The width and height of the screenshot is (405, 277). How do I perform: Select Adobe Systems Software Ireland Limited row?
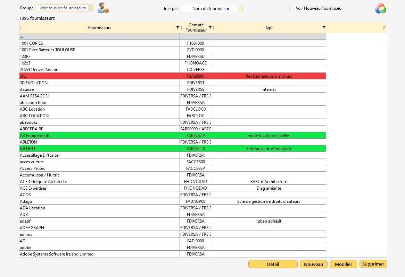[x=99, y=254]
